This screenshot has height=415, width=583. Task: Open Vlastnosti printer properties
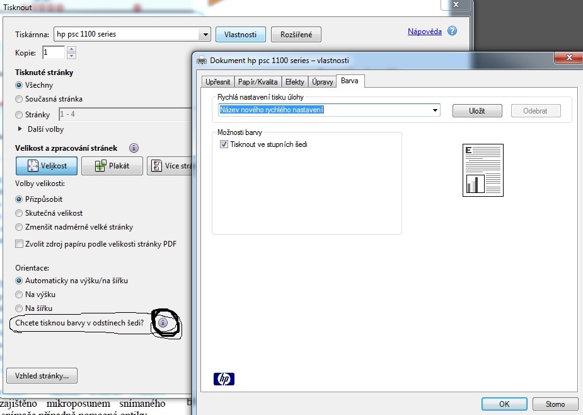click(x=241, y=35)
